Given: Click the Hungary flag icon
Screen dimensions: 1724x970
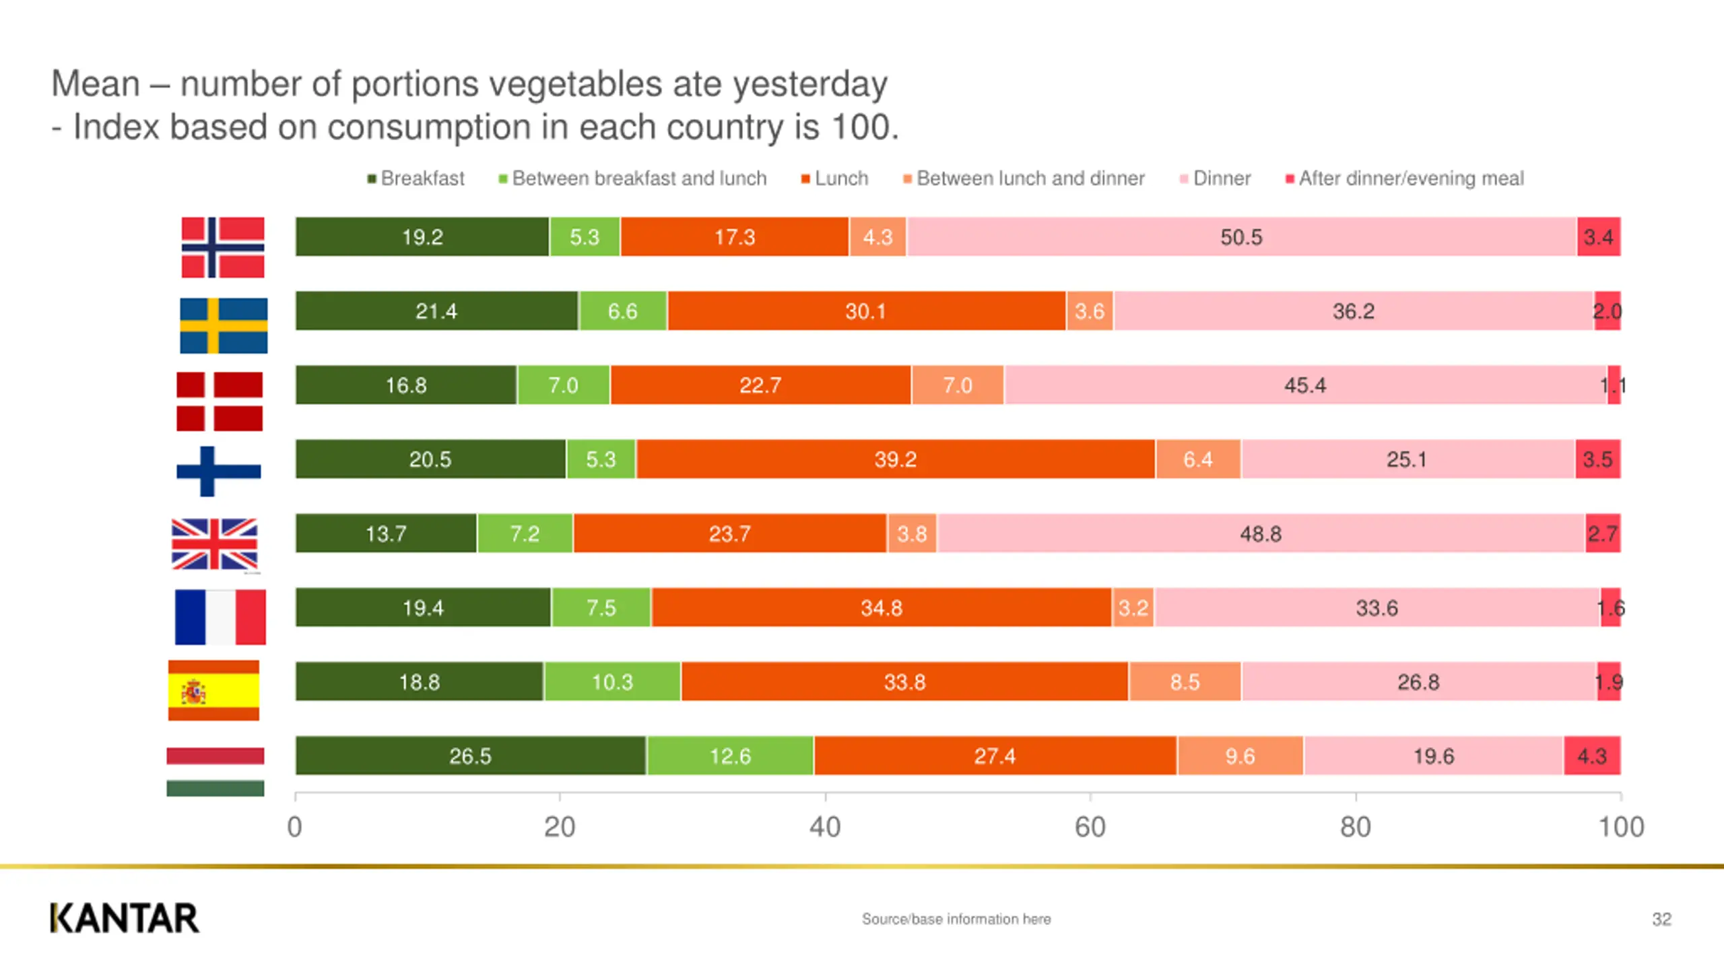Looking at the screenshot, I should (215, 771).
